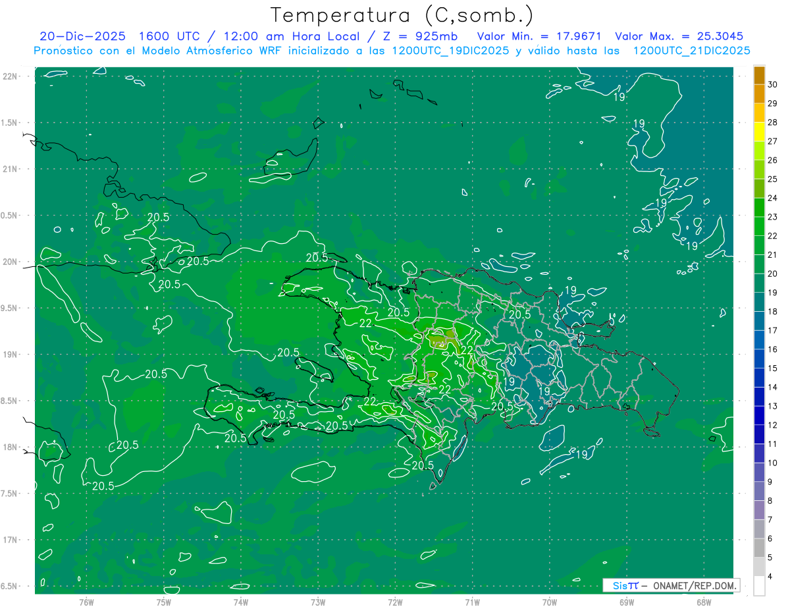This screenshot has height=611, width=790.
Task: Pick the dark blue 13 legend swatch
Action: click(759, 397)
